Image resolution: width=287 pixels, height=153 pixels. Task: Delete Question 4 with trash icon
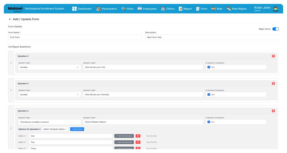click(x=273, y=111)
